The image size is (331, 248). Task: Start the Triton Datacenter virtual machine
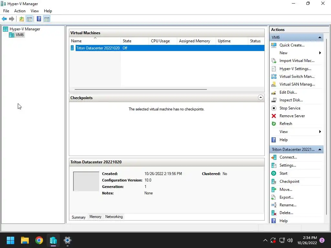(x=283, y=173)
